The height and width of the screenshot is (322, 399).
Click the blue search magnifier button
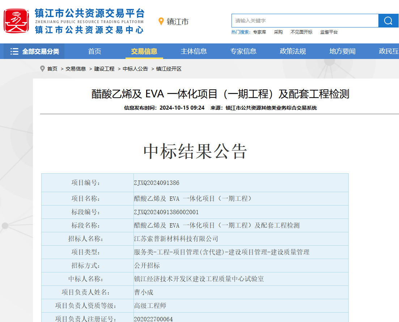coord(388,21)
